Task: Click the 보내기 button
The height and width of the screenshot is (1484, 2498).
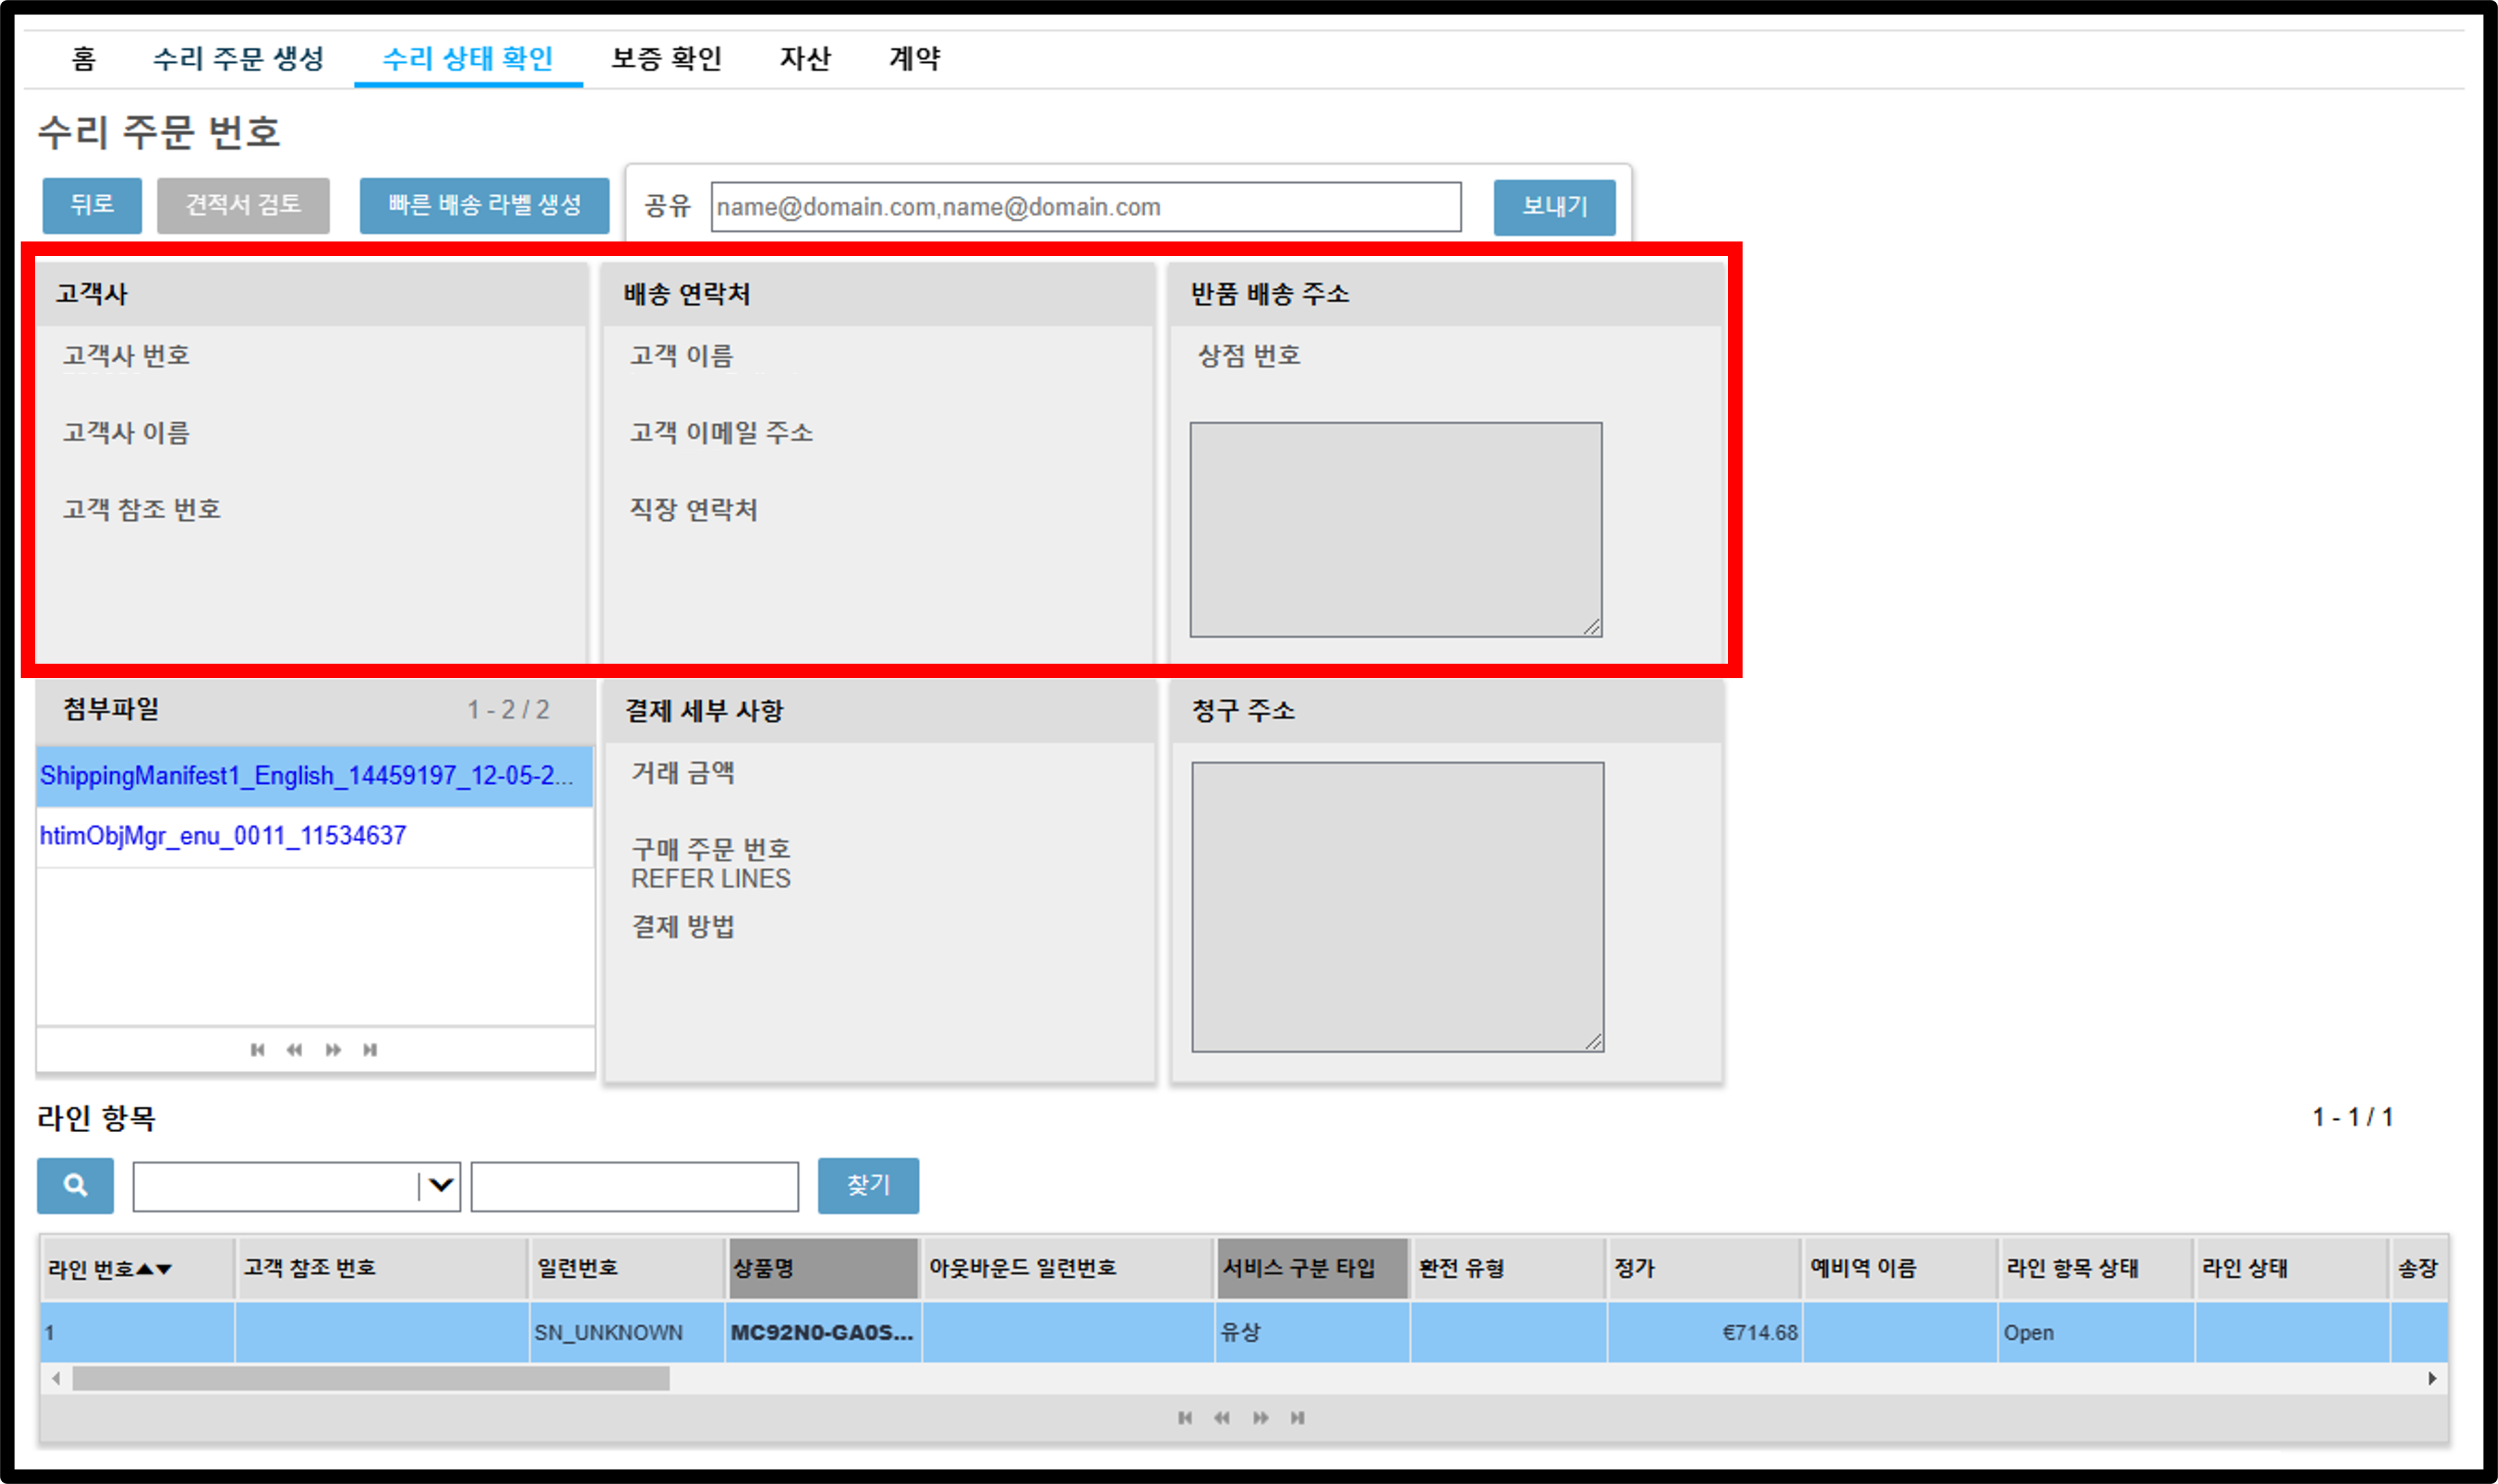Action: [x=1554, y=207]
